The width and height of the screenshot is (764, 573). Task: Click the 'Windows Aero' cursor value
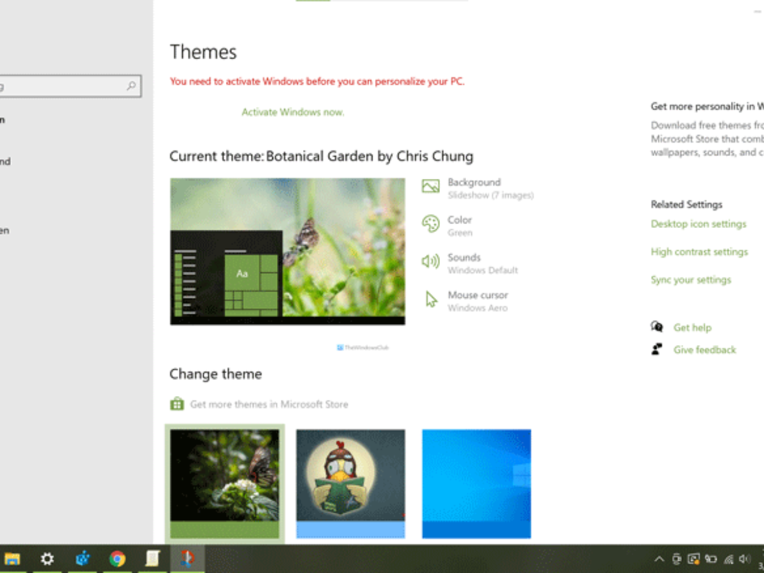(478, 308)
